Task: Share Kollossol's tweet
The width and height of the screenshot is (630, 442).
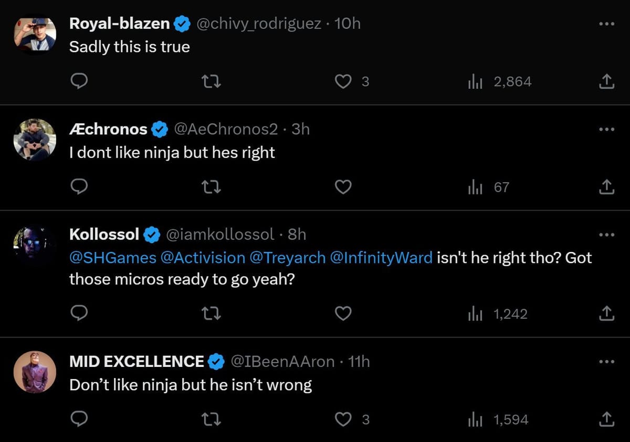Action: pos(606,314)
